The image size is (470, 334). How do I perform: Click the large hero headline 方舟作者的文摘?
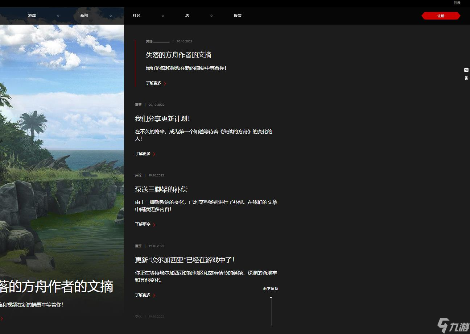tap(57, 287)
